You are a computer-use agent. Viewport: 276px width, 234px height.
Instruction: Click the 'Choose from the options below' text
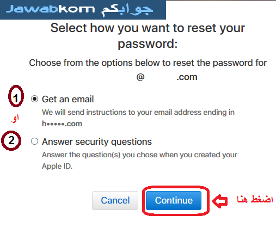point(148,63)
